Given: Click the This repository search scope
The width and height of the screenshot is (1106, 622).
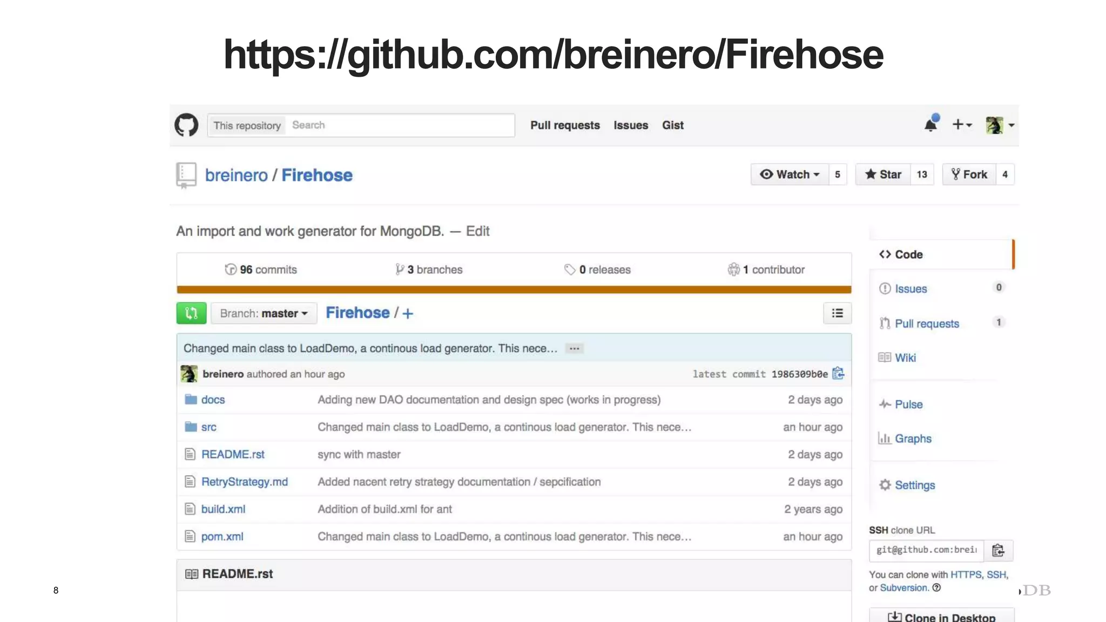Looking at the screenshot, I should [x=247, y=125].
